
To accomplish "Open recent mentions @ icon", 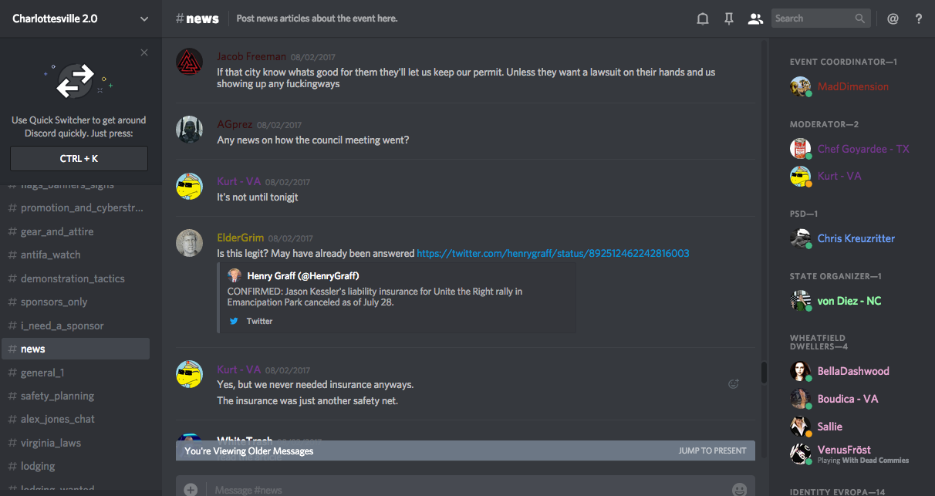I will [893, 19].
